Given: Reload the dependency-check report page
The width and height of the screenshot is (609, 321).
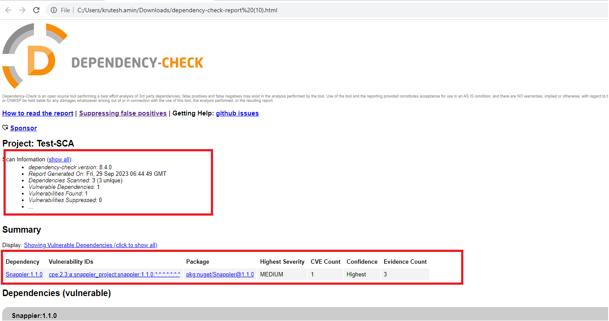Looking at the screenshot, I should click(36, 10).
